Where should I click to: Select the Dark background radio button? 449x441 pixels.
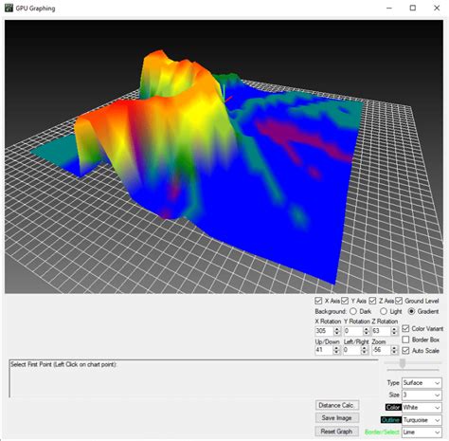pyautogui.click(x=353, y=311)
